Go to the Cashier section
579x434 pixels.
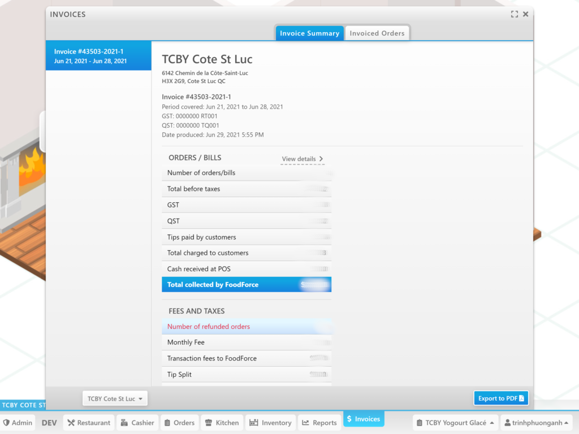137,422
